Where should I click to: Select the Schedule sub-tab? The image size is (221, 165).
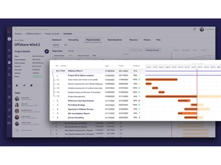coord(56,45)
